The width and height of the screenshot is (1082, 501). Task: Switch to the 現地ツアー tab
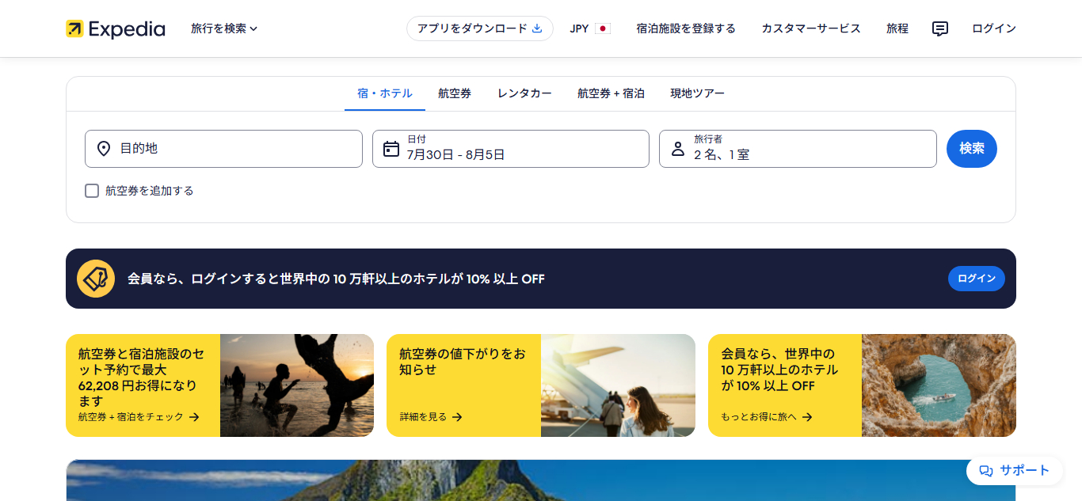(x=697, y=93)
